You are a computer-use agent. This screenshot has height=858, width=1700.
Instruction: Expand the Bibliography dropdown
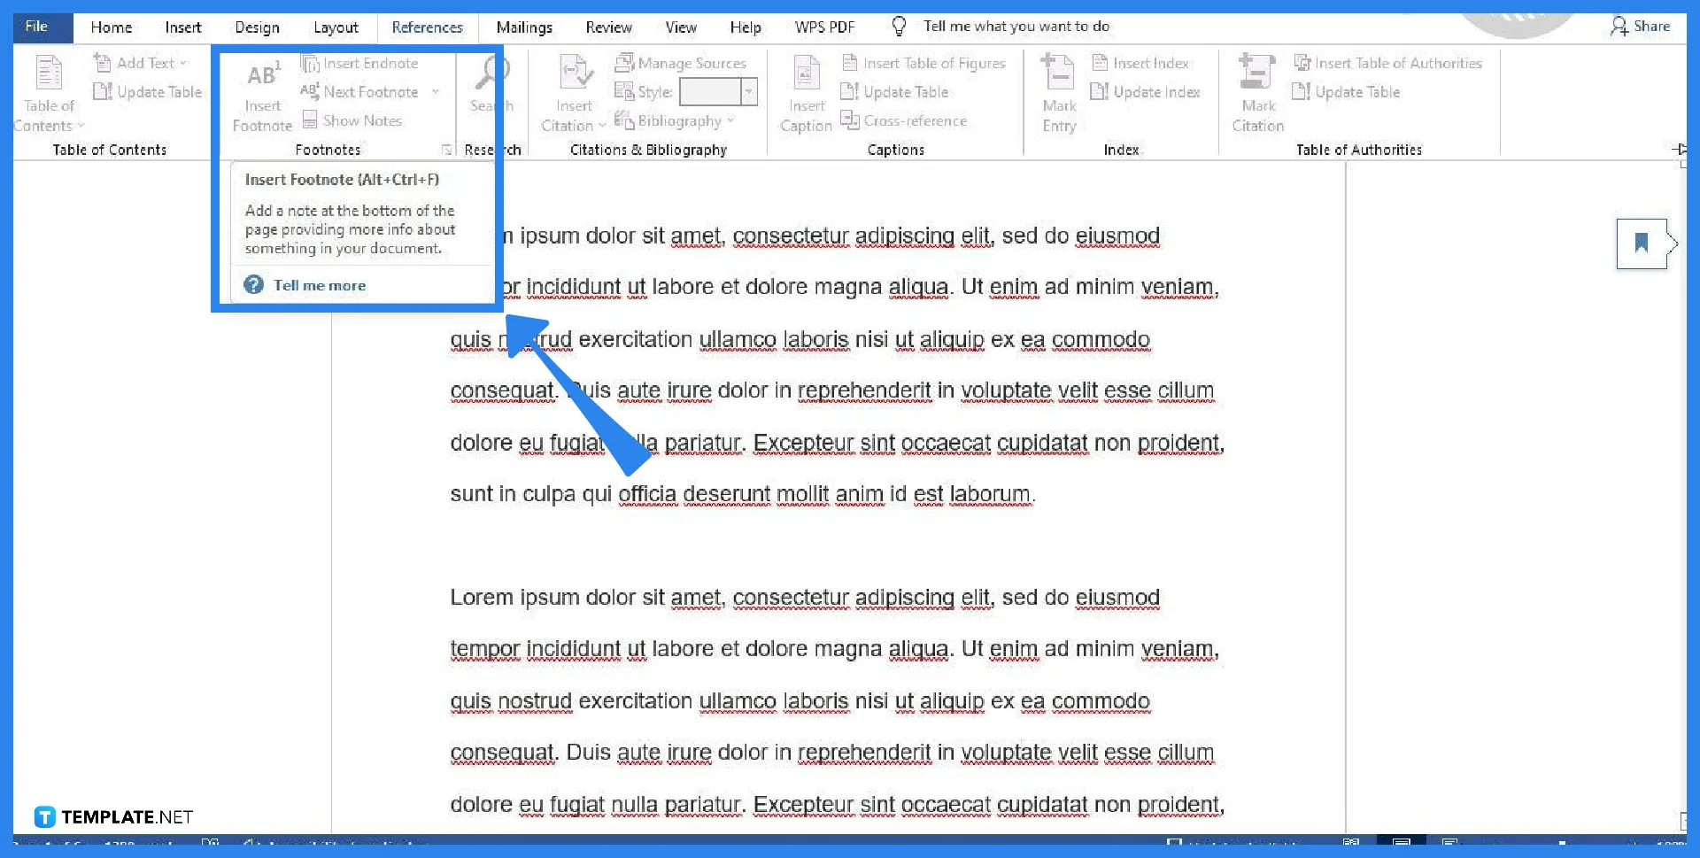coord(731,120)
